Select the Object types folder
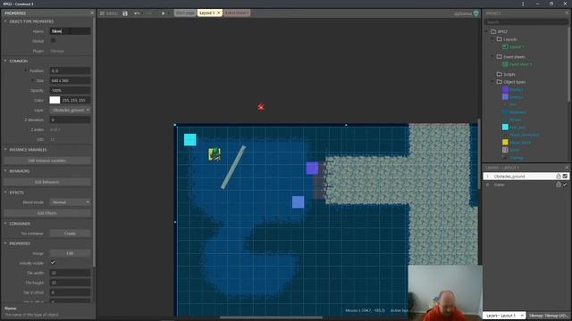The height and width of the screenshot is (321, 572). click(511, 82)
